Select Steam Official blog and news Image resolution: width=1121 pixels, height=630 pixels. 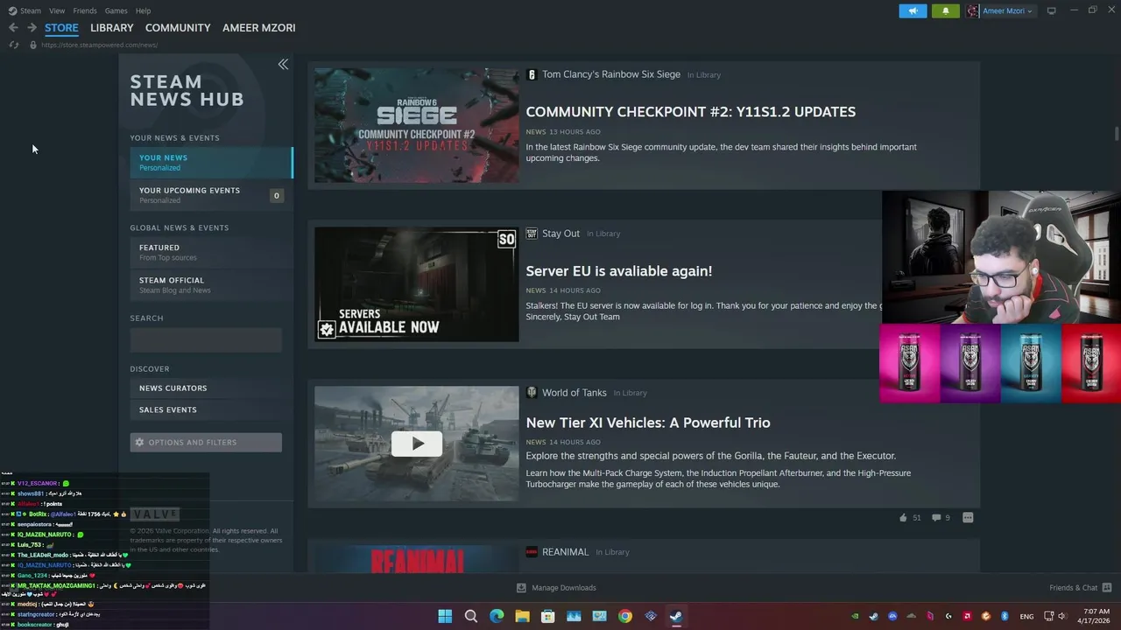tap(211, 284)
